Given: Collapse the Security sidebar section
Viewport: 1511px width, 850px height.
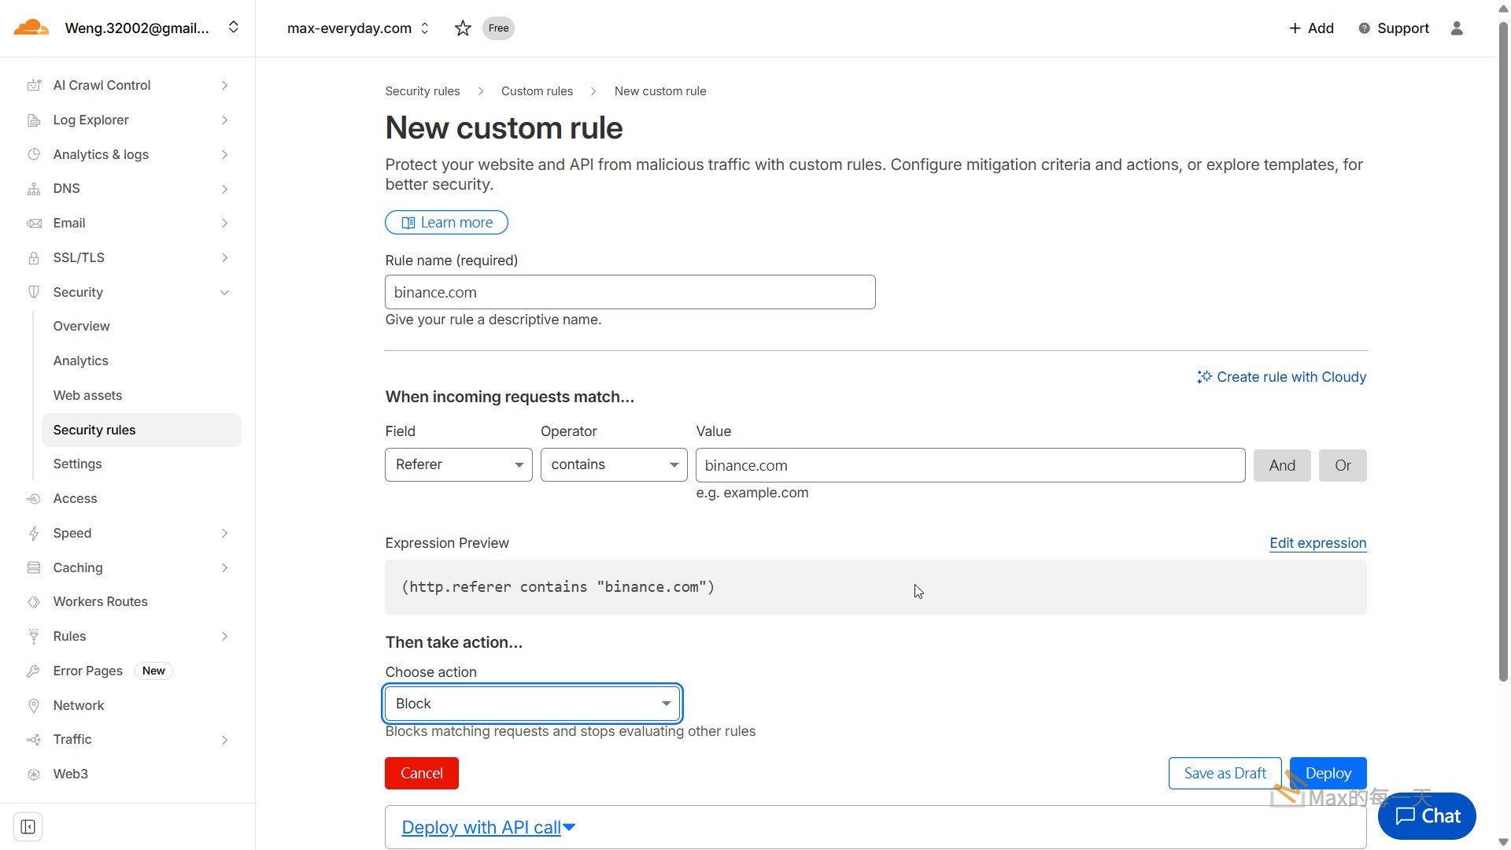Looking at the screenshot, I should click(224, 292).
